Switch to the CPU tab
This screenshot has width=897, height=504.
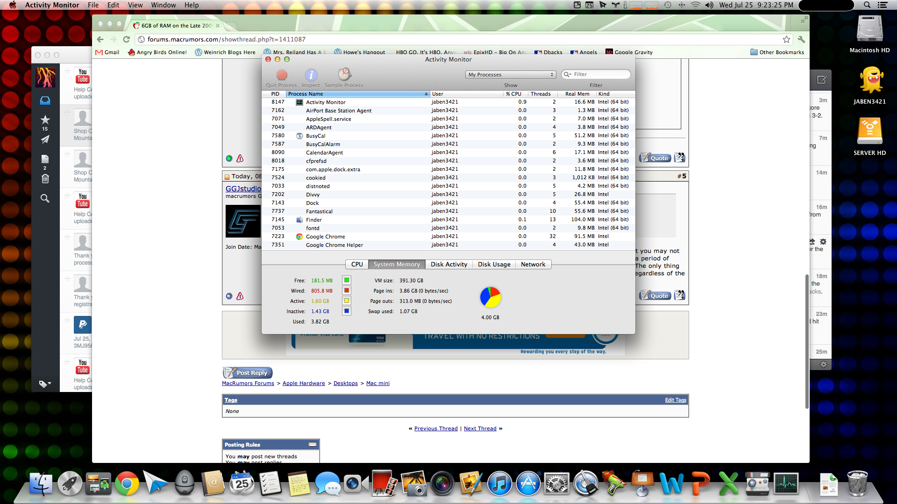[357, 264]
